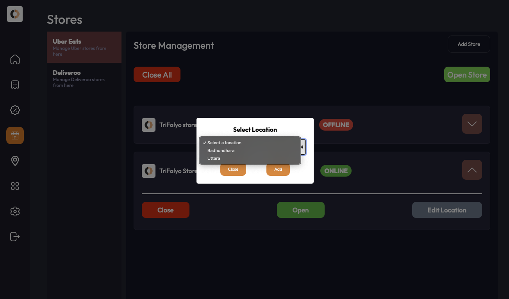Open the orders receipt icon in sidebar
509x299 pixels.
click(15, 85)
